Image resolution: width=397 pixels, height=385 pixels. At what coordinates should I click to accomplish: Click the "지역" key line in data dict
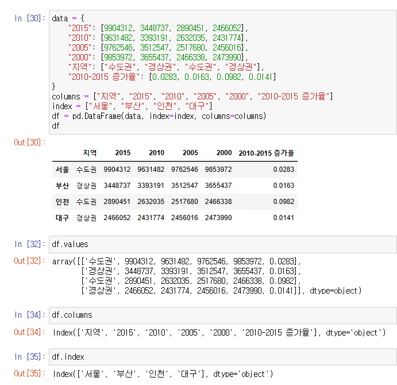(166, 67)
